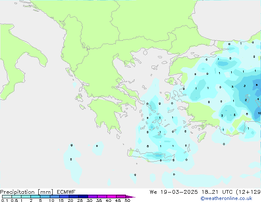Pick the 15–20 mm legend color swatch
Viewport: 261px width, 202px height.
coord(64,197)
